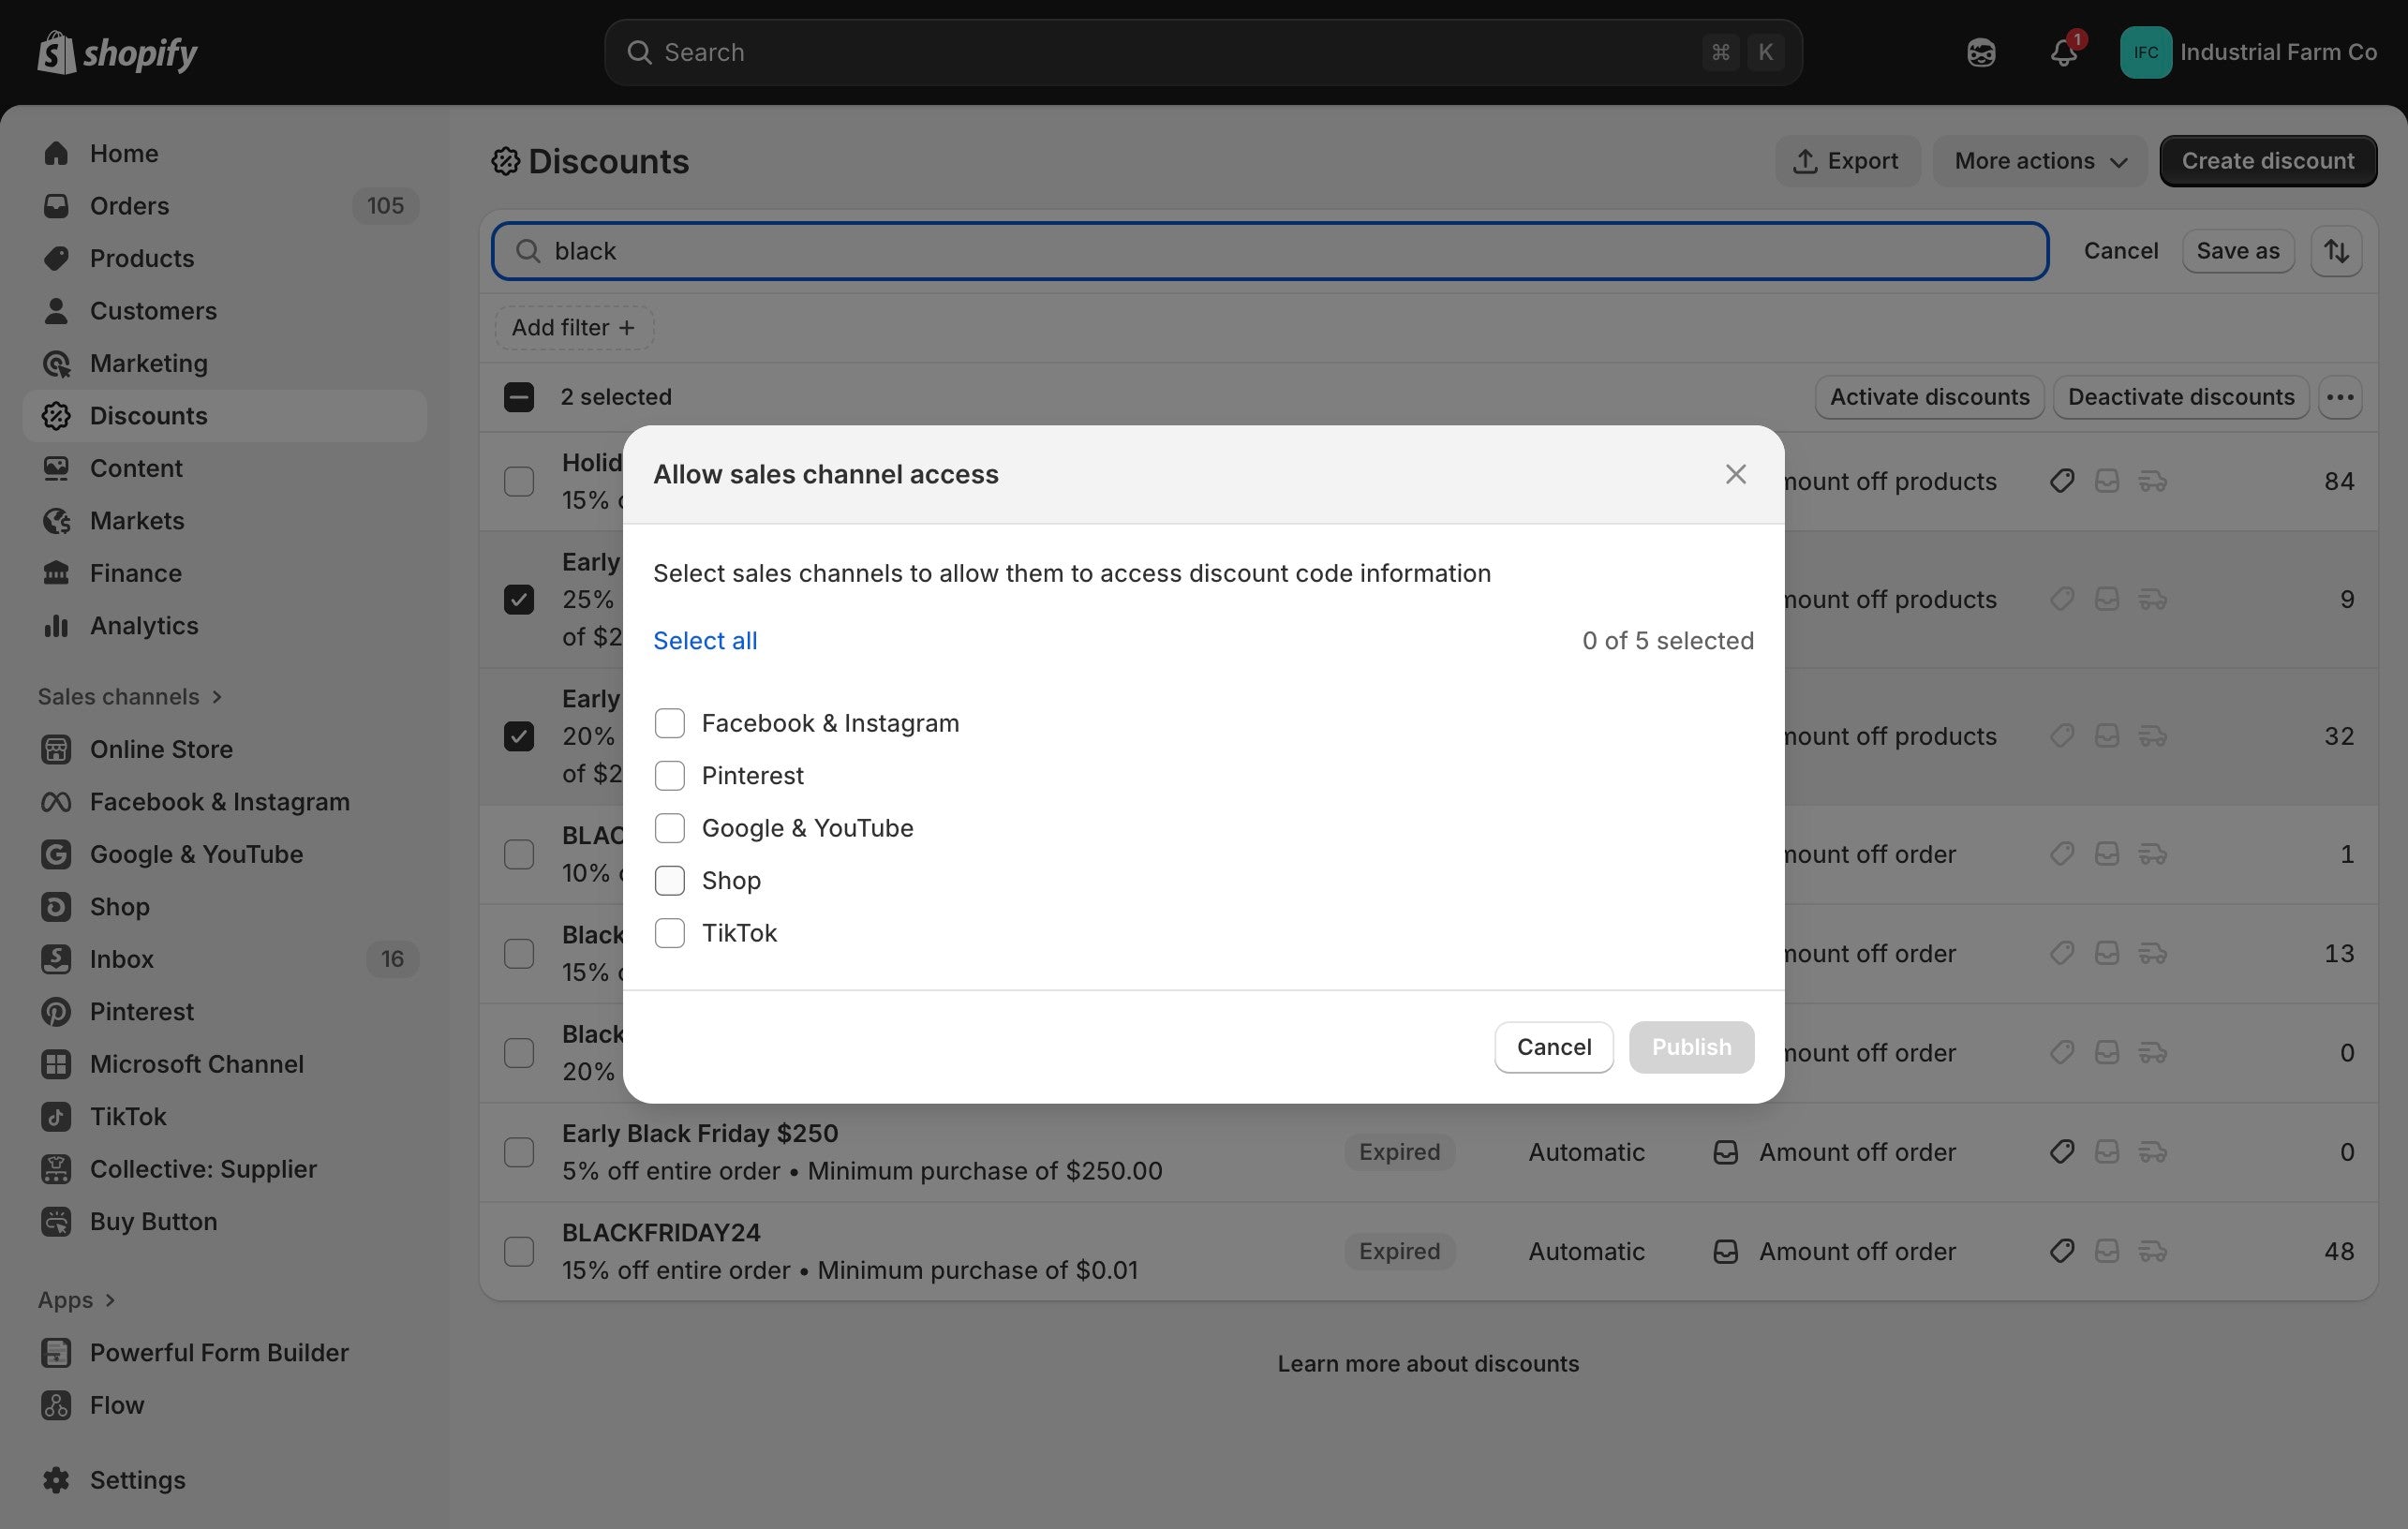This screenshot has width=2408, height=1529.
Task: Open Settings from the sidebar
Action: pyautogui.click(x=137, y=1479)
